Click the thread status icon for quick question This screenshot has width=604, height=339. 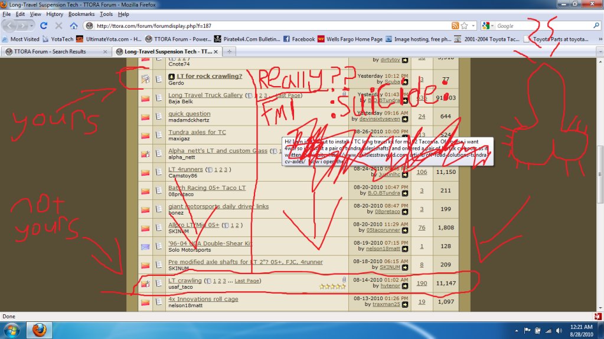pyautogui.click(x=145, y=117)
